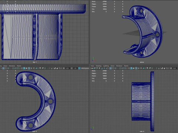Screen dimensions: 178x133
Task: Toggle X-Ray mode in side view toolbar
Action: tap(162, 68)
